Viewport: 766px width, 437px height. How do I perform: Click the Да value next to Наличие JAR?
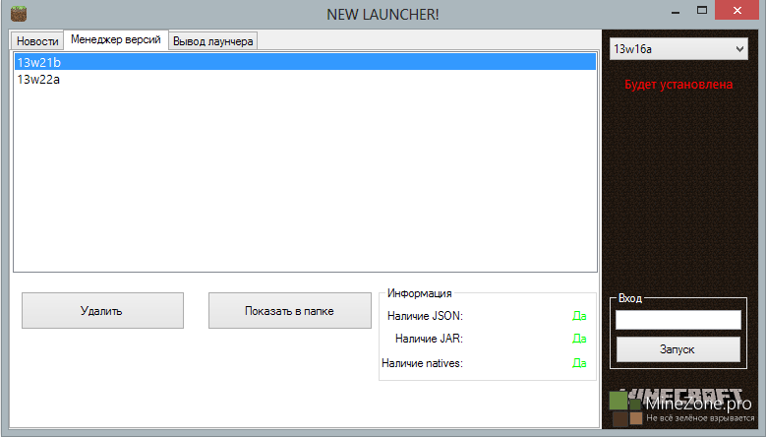579,339
